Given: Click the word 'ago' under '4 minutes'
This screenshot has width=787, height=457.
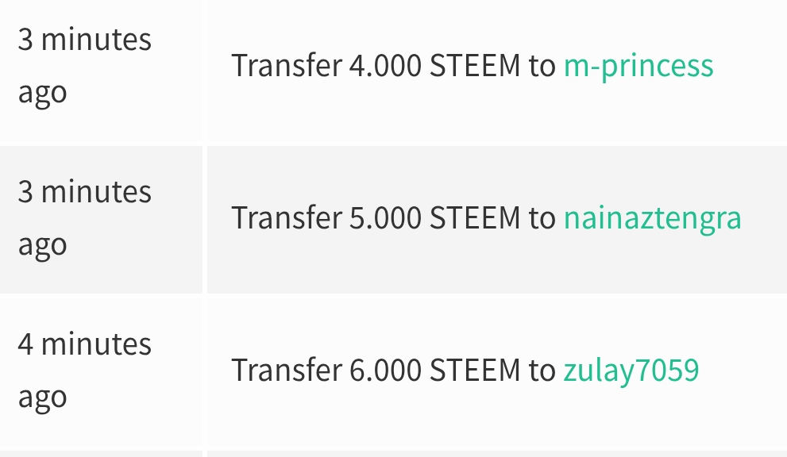Looking at the screenshot, I should [42, 398].
